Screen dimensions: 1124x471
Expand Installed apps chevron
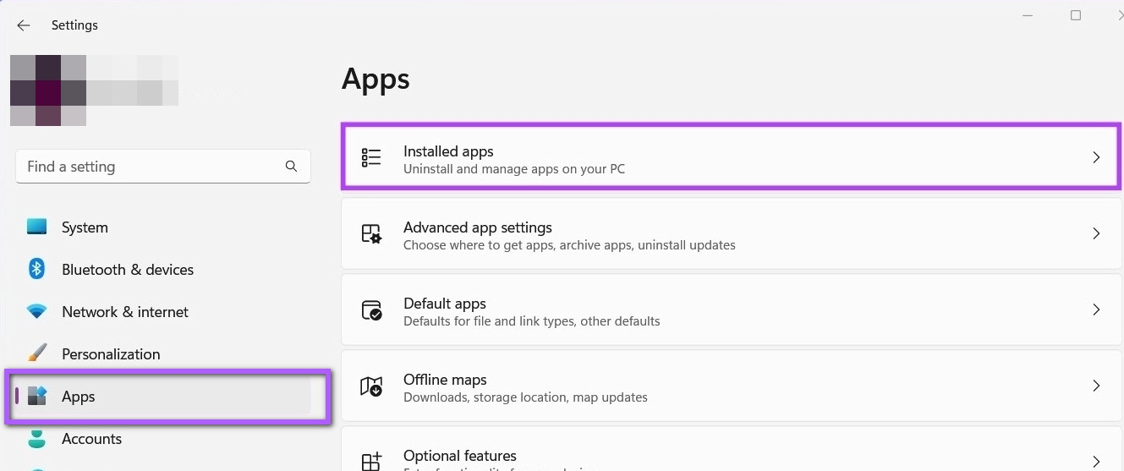1096,157
